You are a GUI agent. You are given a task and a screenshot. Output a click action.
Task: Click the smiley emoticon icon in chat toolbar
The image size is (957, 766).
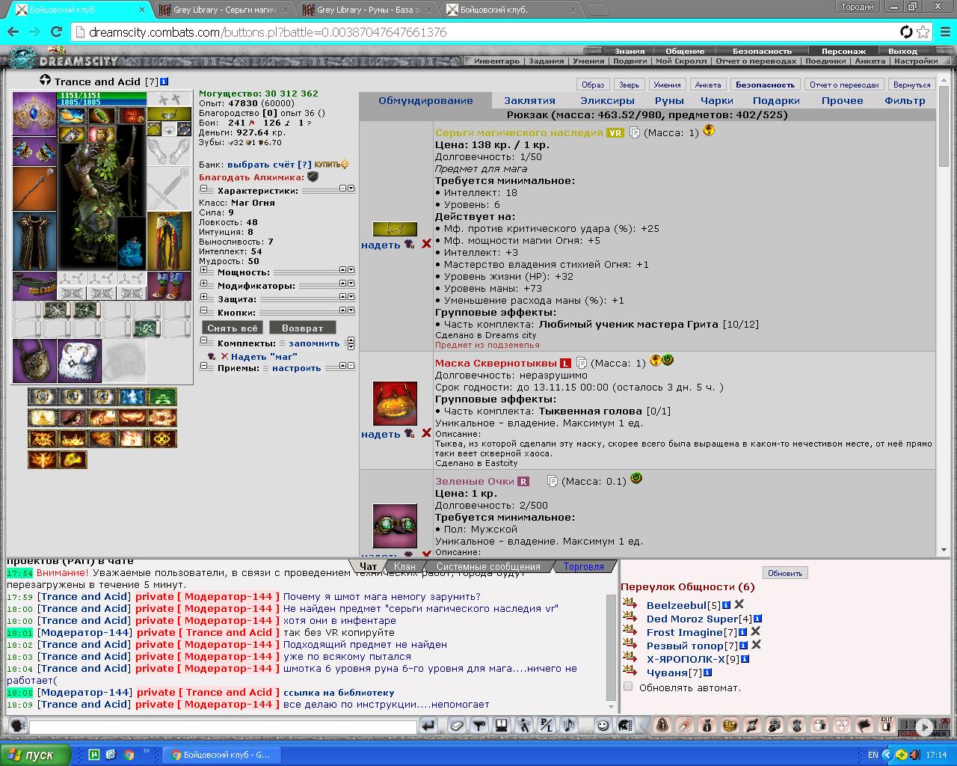(603, 725)
